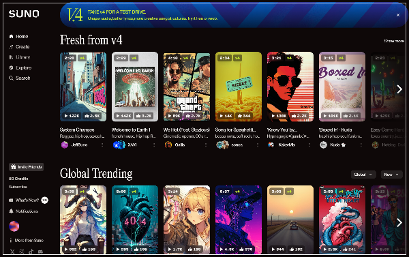The height and width of the screenshot is (257, 409).
Task: Open Suno's X (Twitter) link icon
Action: click(x=12, y=252)
